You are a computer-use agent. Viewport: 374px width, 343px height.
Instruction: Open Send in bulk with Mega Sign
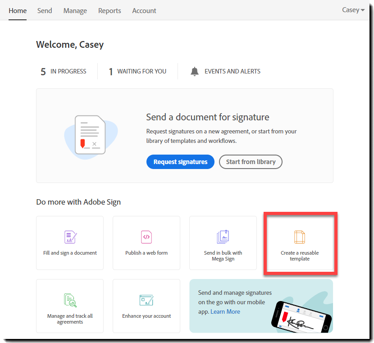tap(223, 243)
